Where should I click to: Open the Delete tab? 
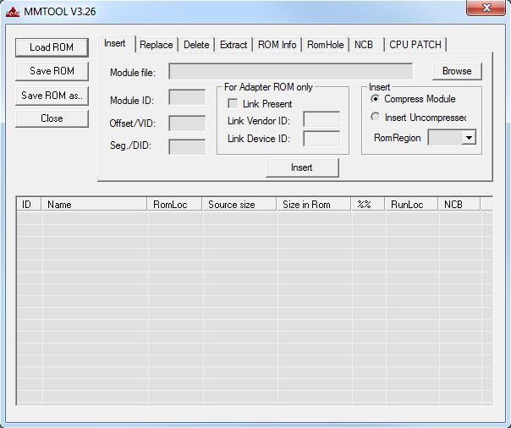click(196, 45)
